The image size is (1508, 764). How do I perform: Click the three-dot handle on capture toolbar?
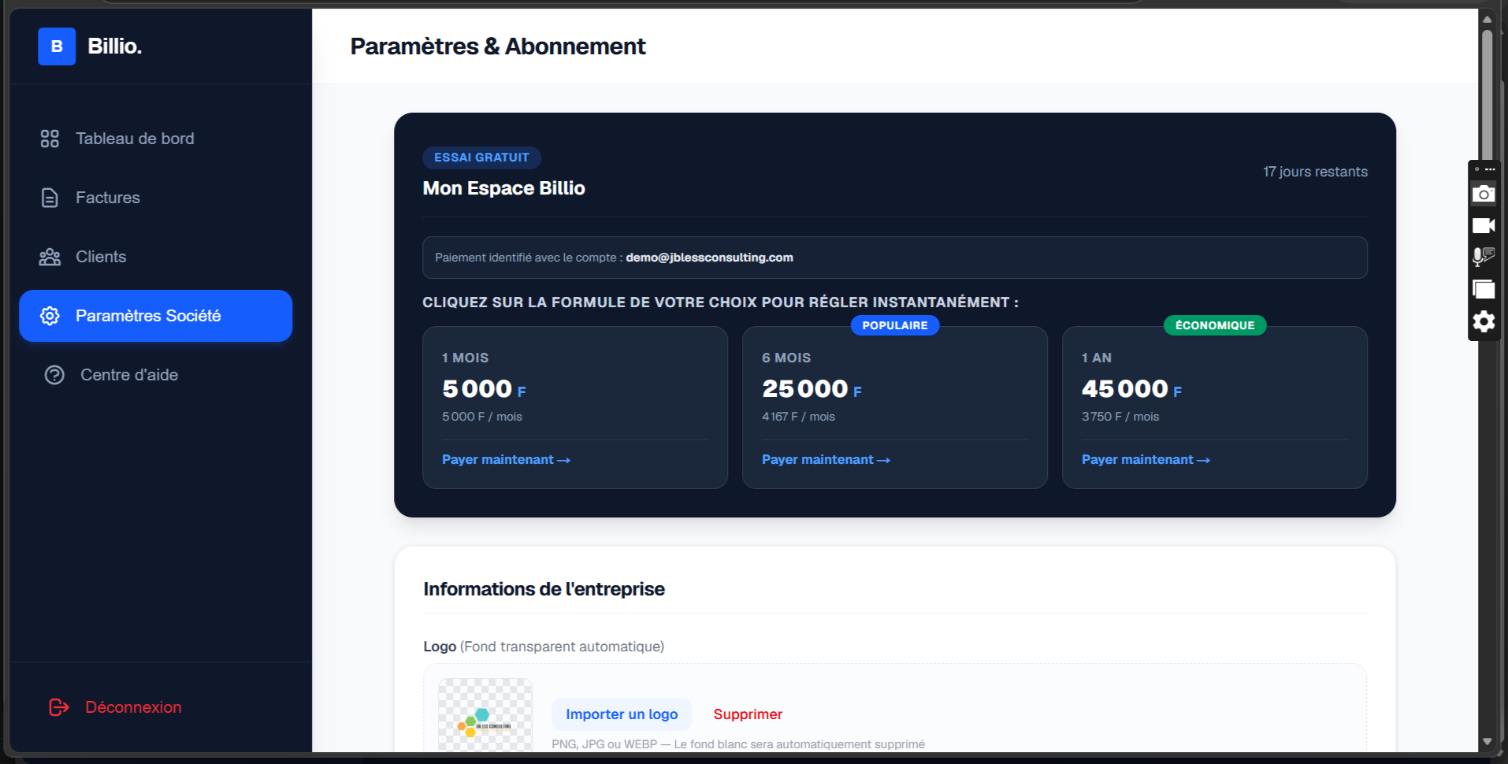[x=1490, y=169]
